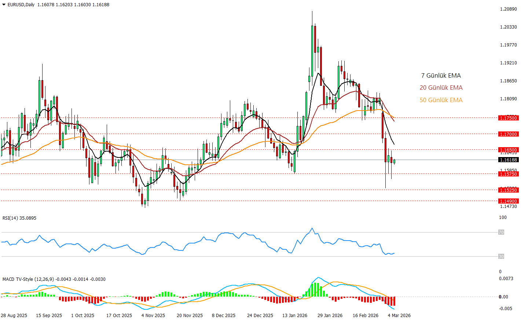Click the 1.17500 red price level tag
Screen dimensions: 521x320
(x=508, y=118)
